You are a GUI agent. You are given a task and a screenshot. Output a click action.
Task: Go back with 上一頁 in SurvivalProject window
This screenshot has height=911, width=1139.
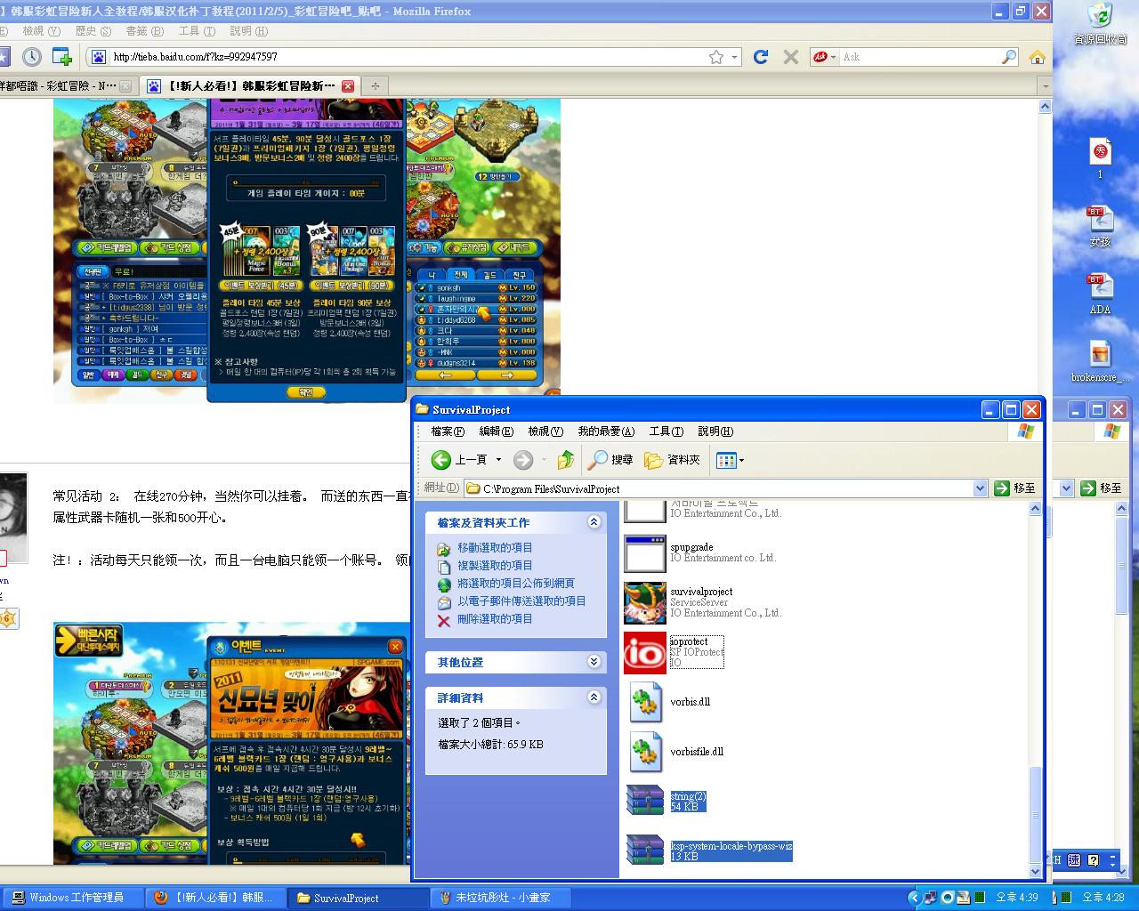click(459, 460)
